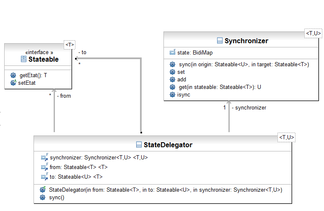
Task: Select the Synchronizer class icon
Action: tap(220, 41)
